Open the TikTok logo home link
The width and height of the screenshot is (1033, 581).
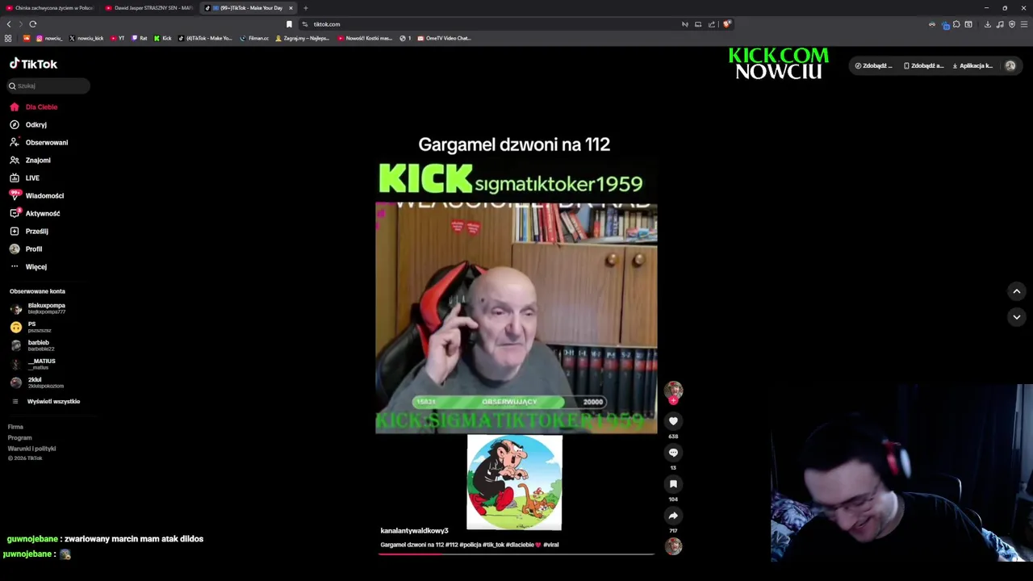click(33, 64)
